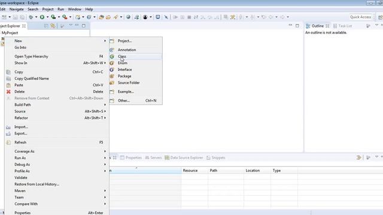The width and height of the screenshot is (383, 215).
Task: Select MyProject in Project Explorer
Action: click(x=10, y=33)
